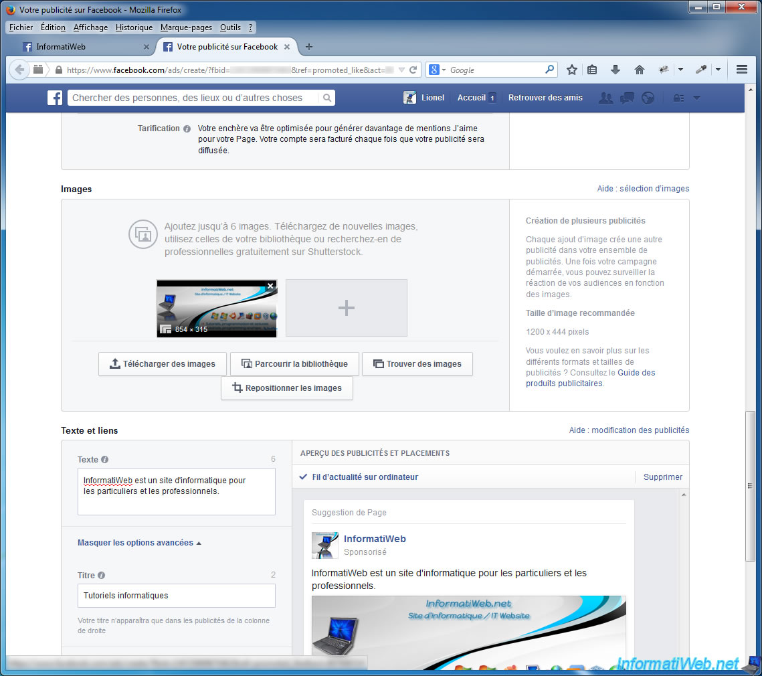Open a new tab with the plus button
Viewport: 762px width, 676px height.
pyautogui.click(x=309, y=47)
